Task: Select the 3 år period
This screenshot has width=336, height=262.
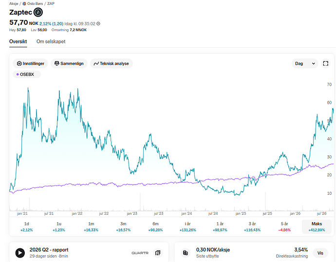Action: pos(252,226)
